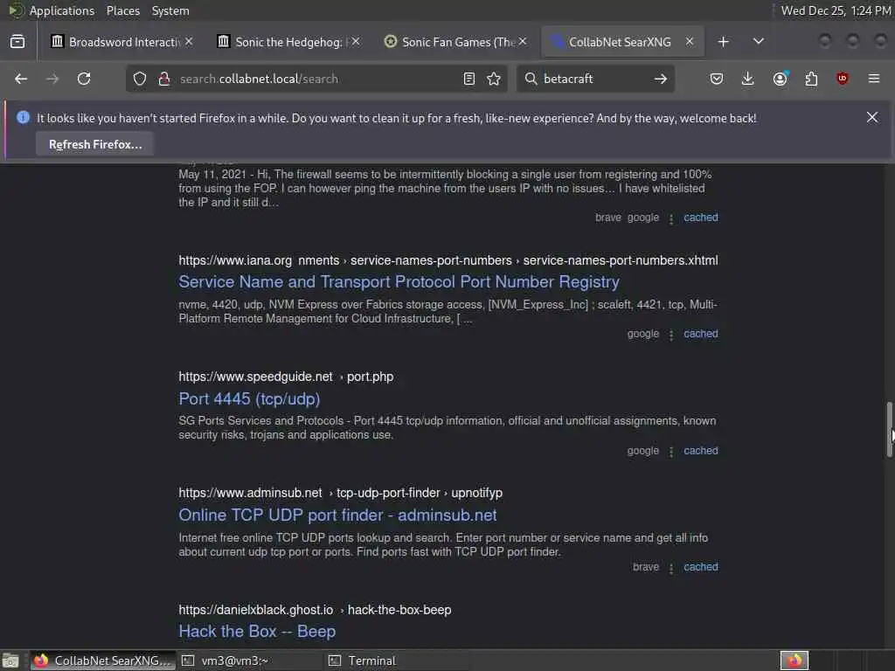Viewport: 895px width, 671px height.
Task: Click the tracking protection shield icon
Action: click(x=140, y=79)
